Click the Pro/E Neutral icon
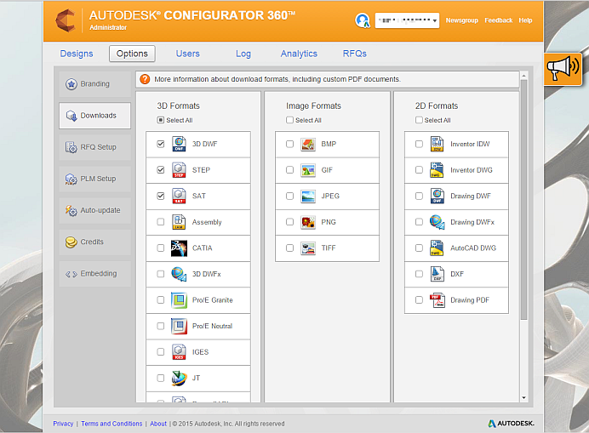This screenshot has height=433, width=589. [180, 326]
